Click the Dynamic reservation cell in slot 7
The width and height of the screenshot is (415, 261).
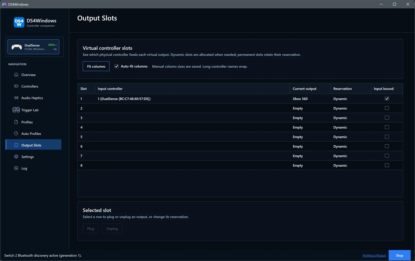[350, 156]
